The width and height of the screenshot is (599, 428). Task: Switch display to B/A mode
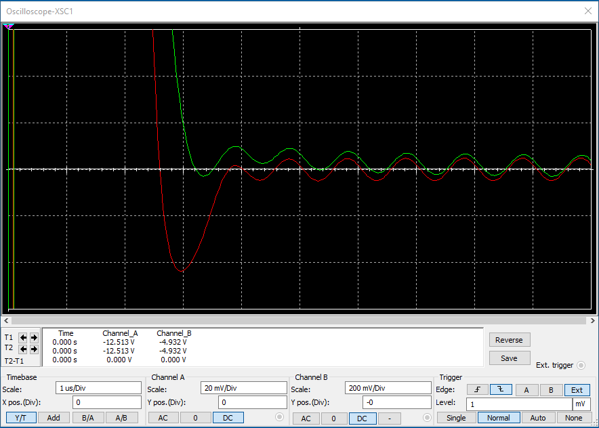(88, 418)
